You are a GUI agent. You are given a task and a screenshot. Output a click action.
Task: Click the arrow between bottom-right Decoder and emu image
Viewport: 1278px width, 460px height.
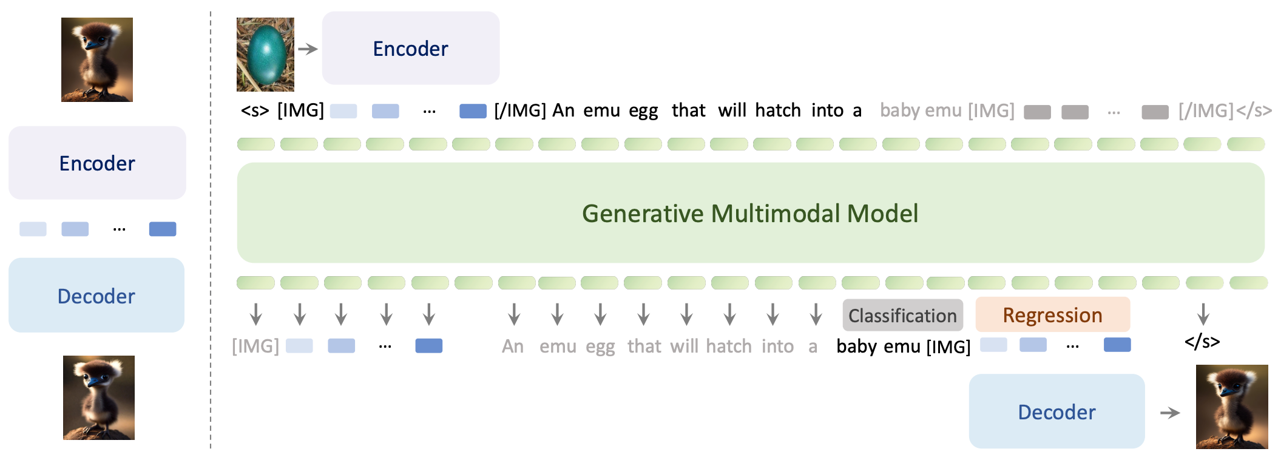click(1170, 413)
